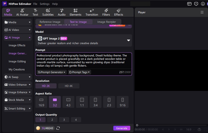Click inside the Prompt text box
208x133 pixels.
click(x=84, y=61)
